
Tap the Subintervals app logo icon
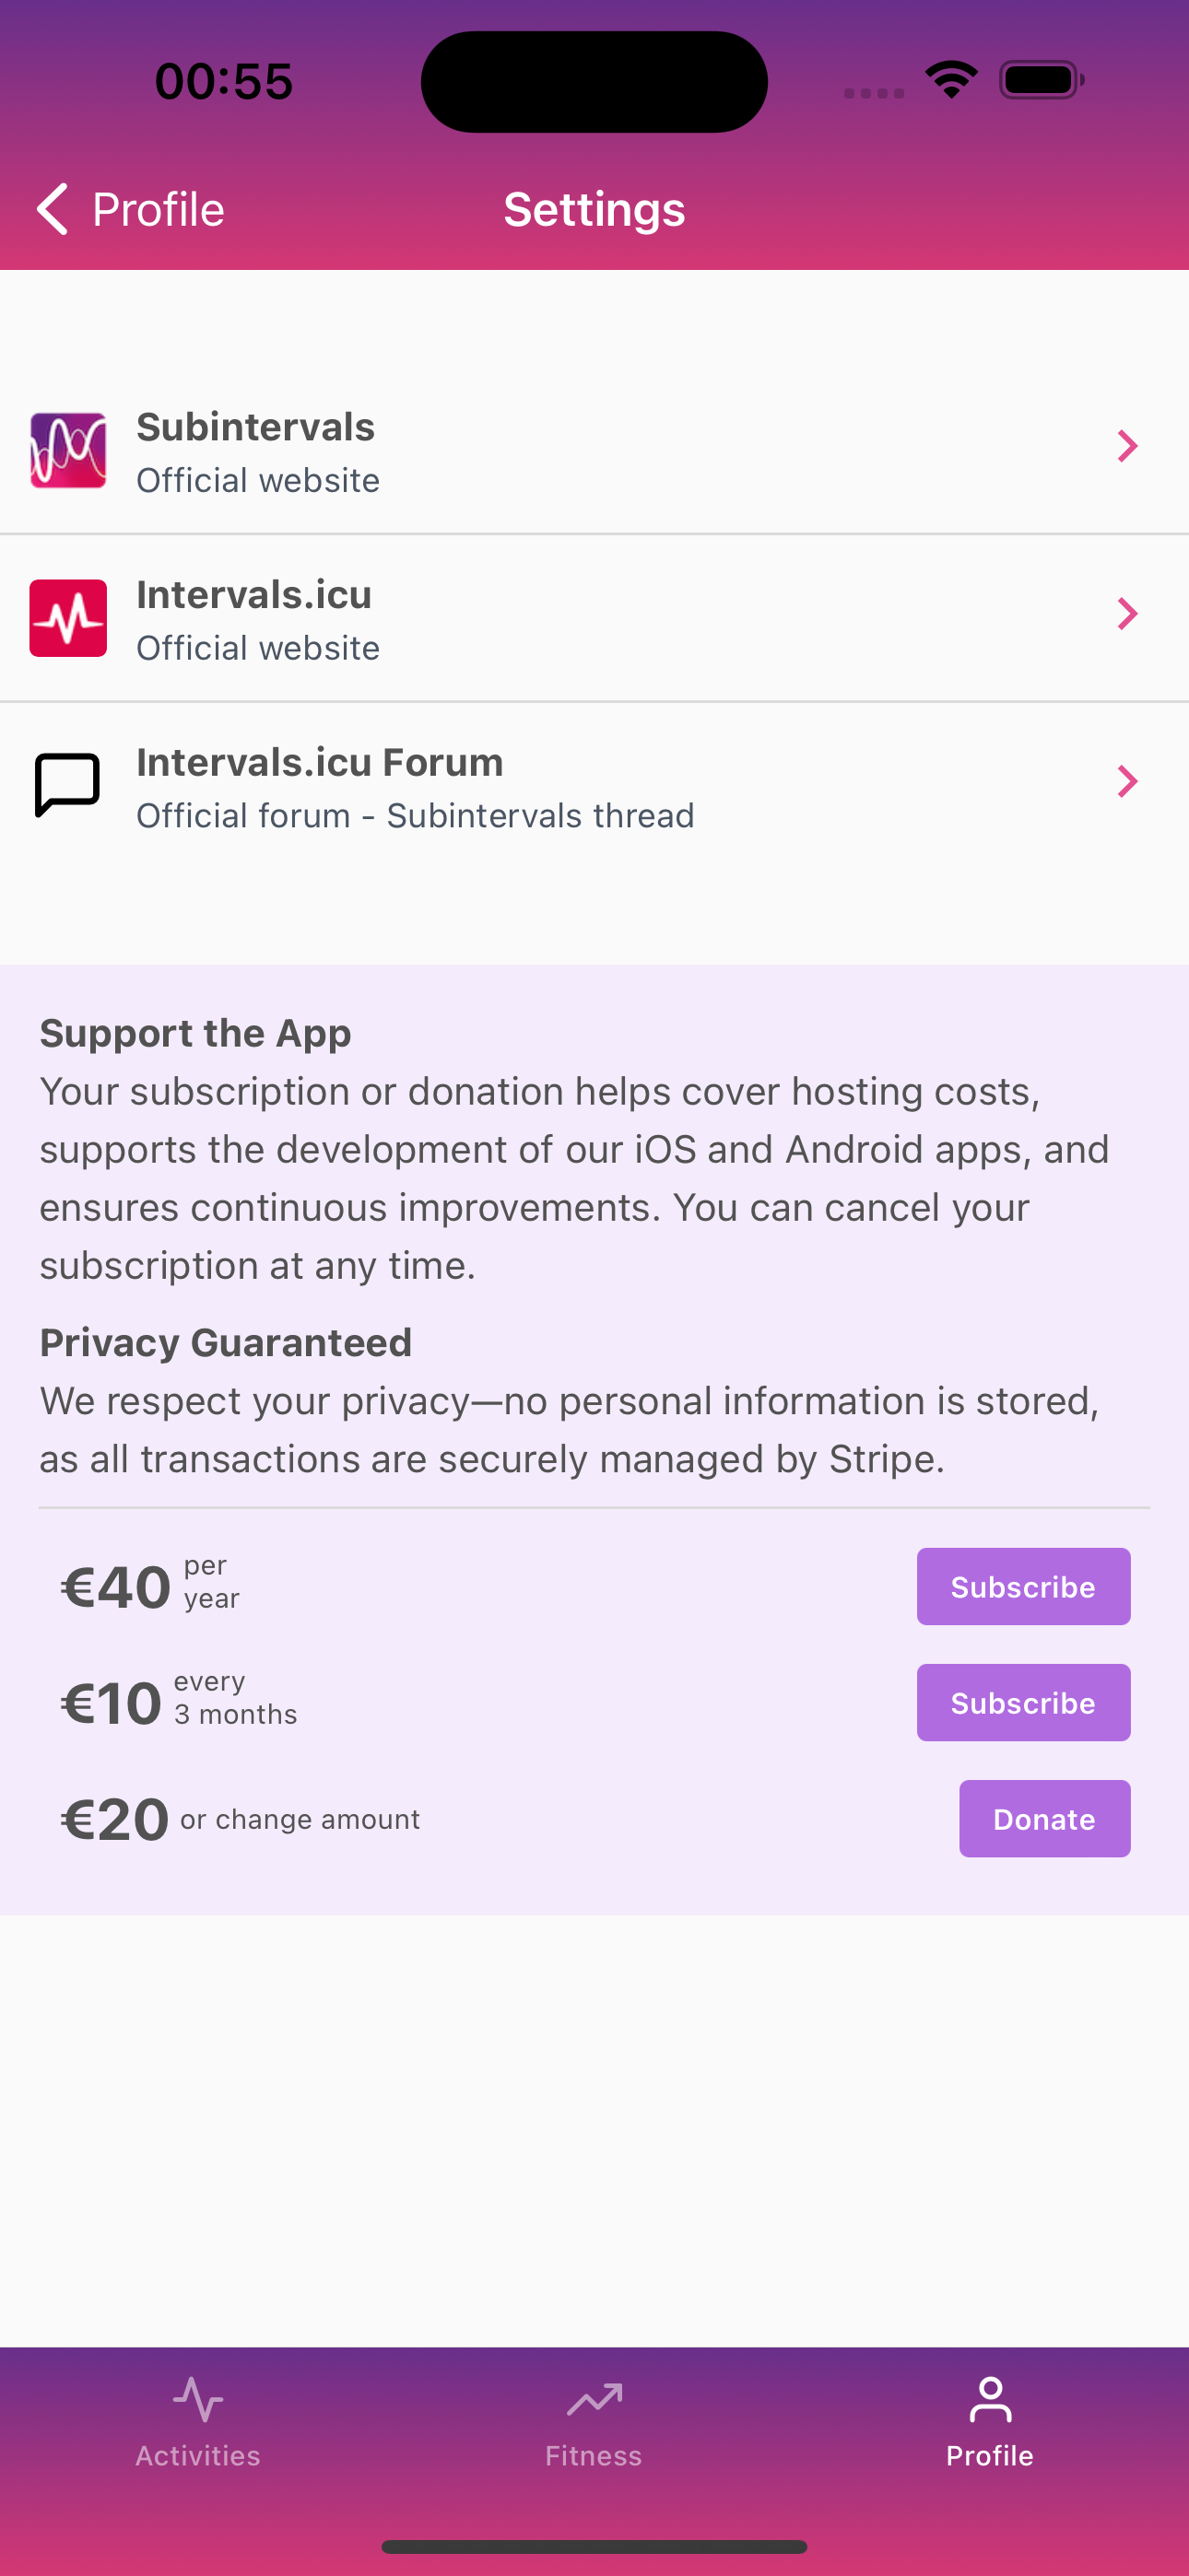click(x=68, y=450)
